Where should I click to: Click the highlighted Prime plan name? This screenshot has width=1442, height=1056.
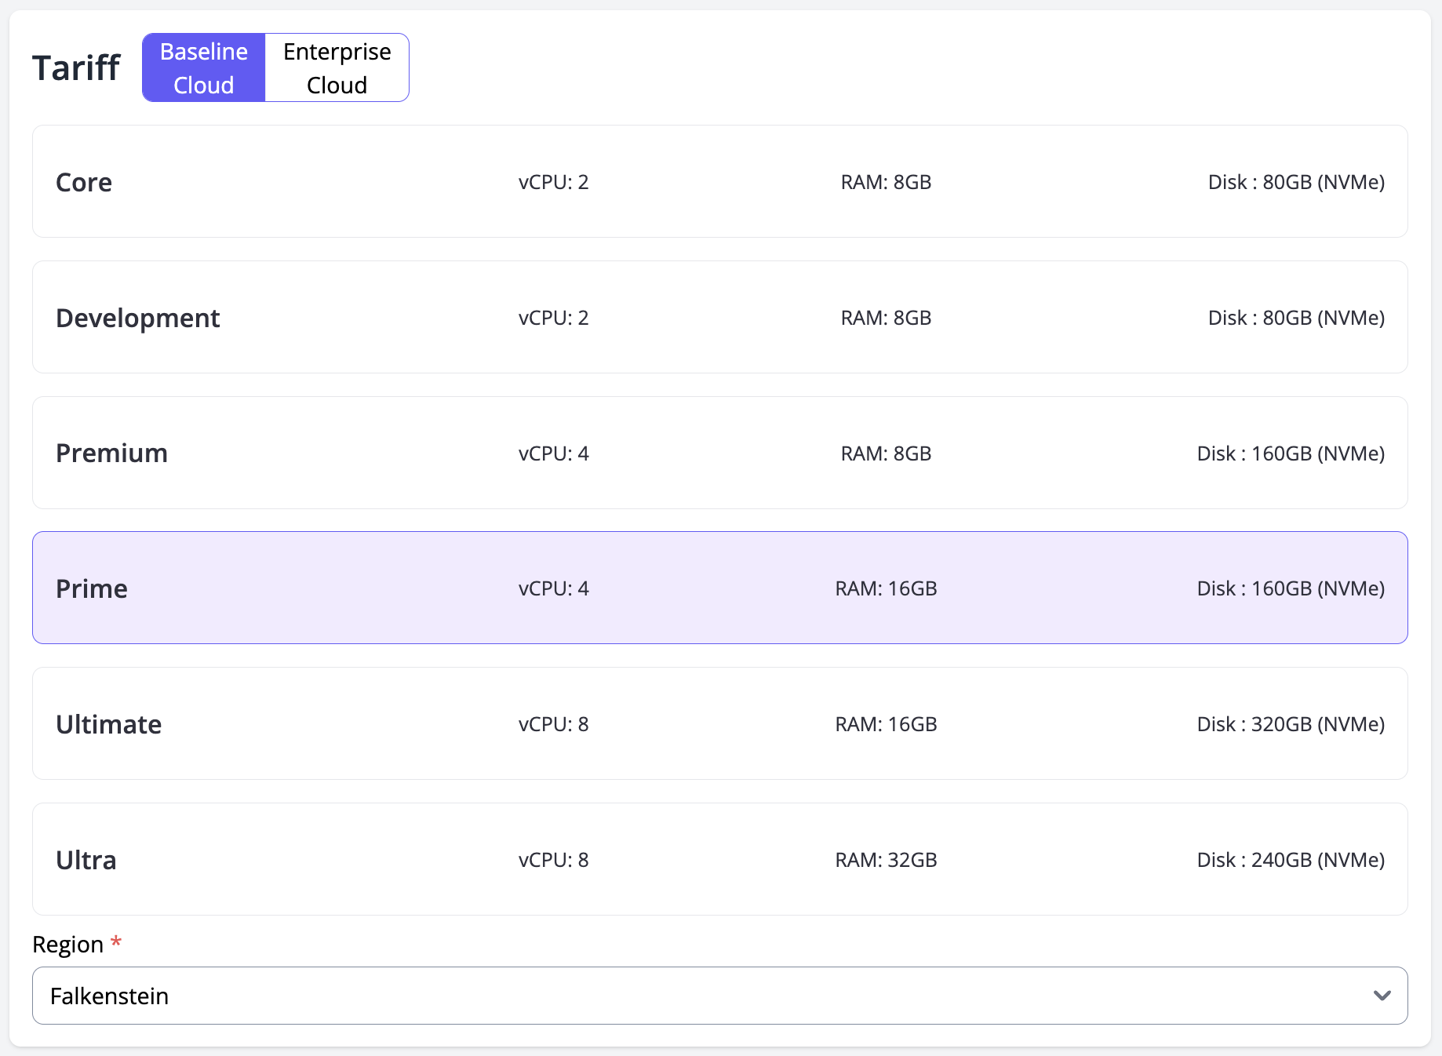coord(92,588)
